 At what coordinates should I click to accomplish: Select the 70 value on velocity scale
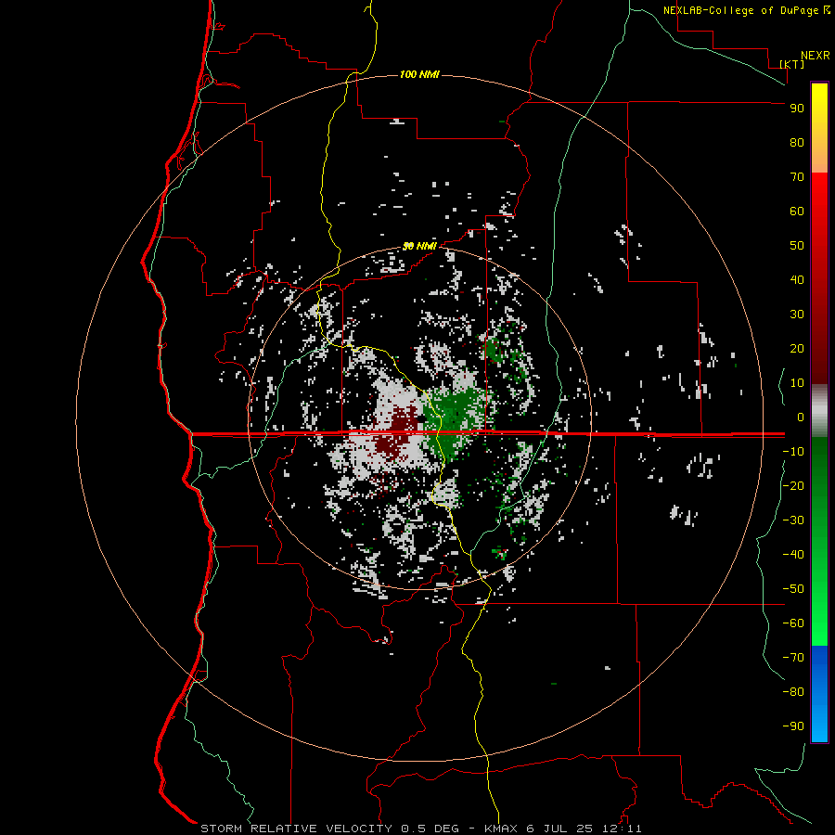tap(797, 177)
